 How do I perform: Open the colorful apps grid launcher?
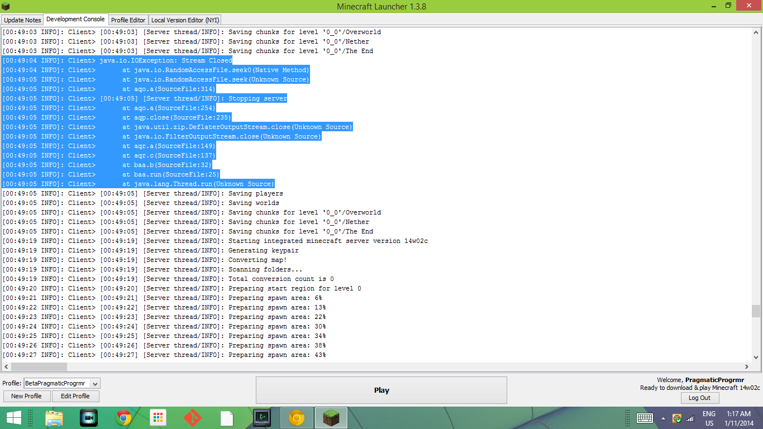click(x=158, y=418)
